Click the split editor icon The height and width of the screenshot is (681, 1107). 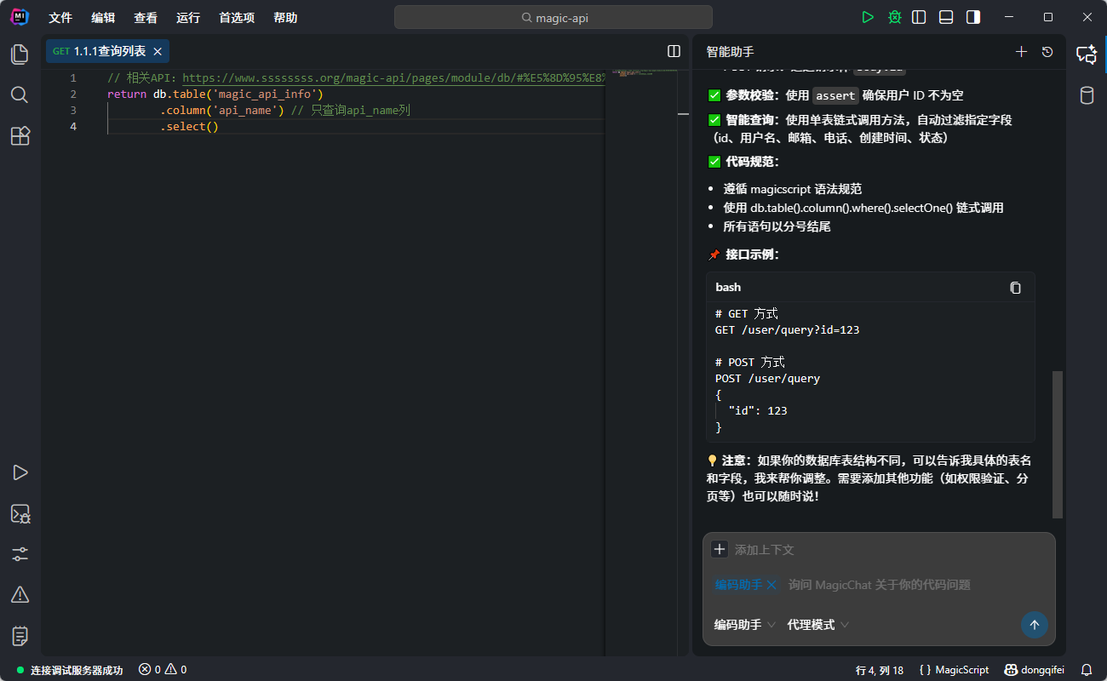(x=674, y=51)
